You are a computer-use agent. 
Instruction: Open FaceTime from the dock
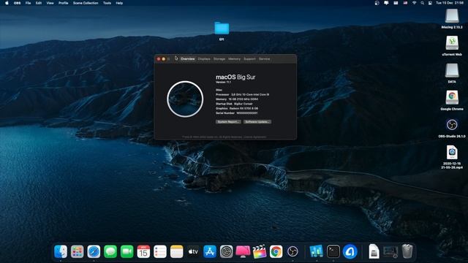127,251
